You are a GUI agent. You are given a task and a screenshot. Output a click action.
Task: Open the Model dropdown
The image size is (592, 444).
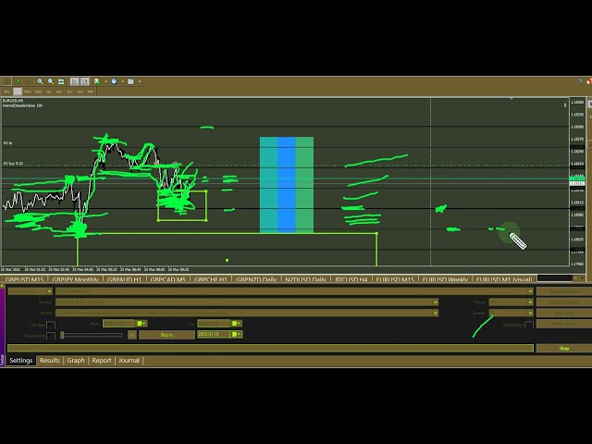435,314
